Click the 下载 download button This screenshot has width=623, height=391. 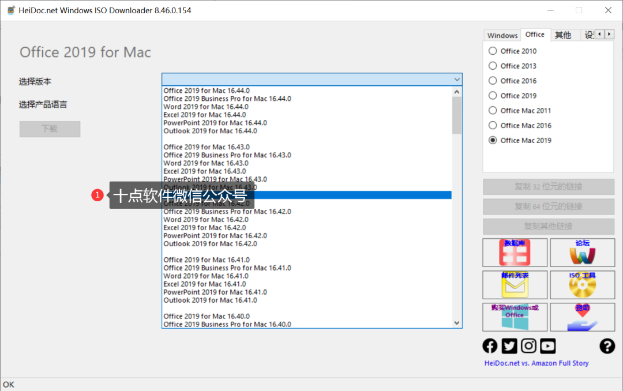[x=50, y=129]
